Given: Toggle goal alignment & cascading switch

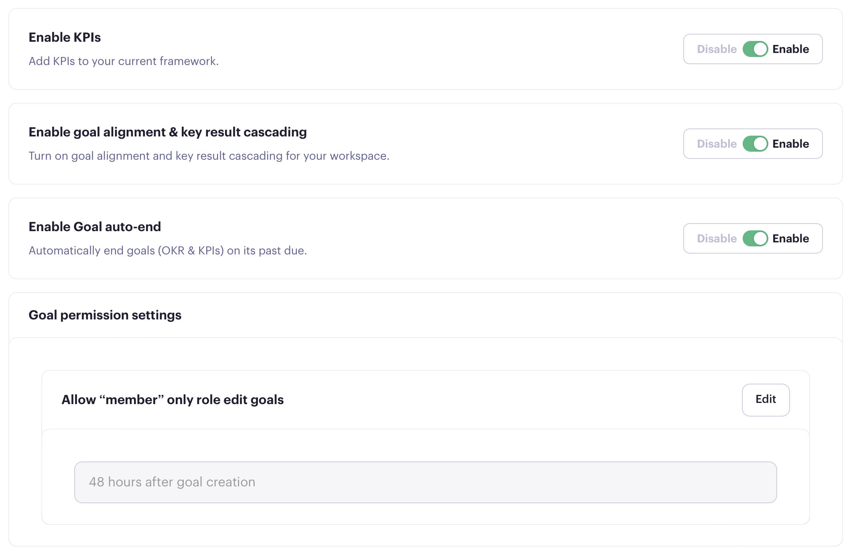Looking at the screenshot, I should 755,144.
